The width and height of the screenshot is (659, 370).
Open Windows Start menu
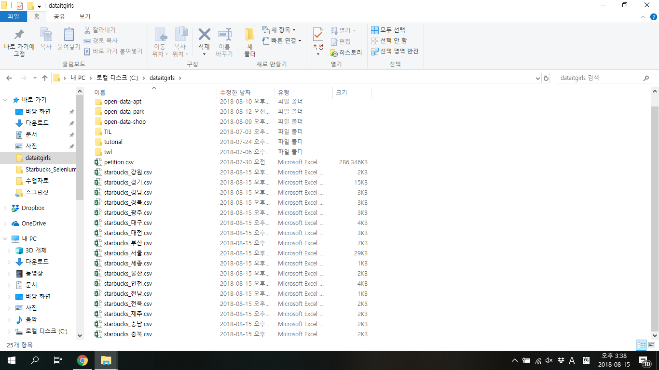click(12, 360)
